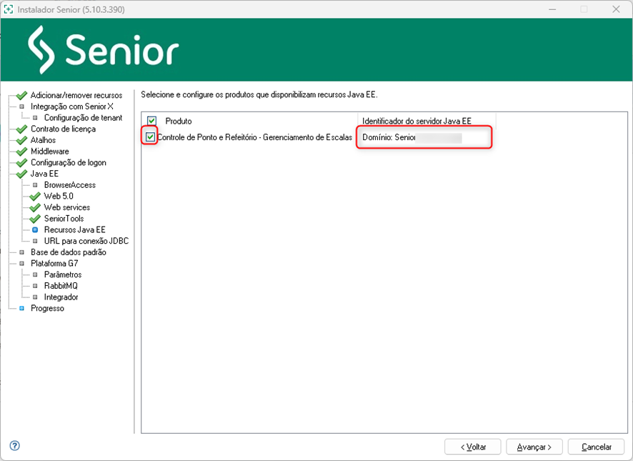Click the gray bullet beside Plataforma G7
Screen dimensions: 633x461
22,264
